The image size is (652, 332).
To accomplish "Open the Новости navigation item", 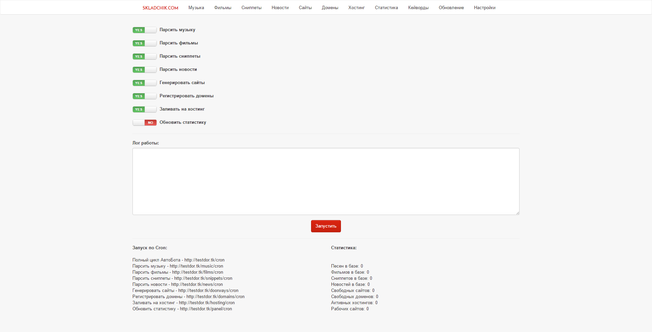I will tap(280, 8).
